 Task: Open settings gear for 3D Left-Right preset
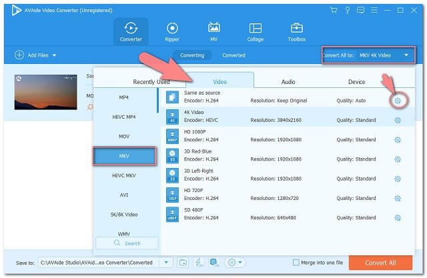pyautogui.click(x=398, y=179)
